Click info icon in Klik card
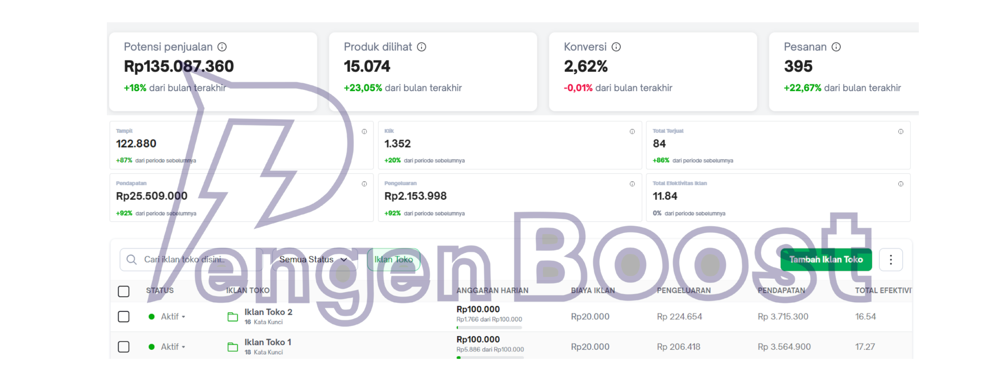 [x=632, y=132]
